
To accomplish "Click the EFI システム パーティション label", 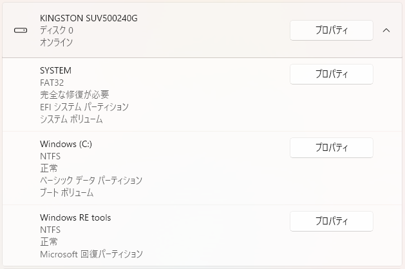I will click(x=84, y=107).
